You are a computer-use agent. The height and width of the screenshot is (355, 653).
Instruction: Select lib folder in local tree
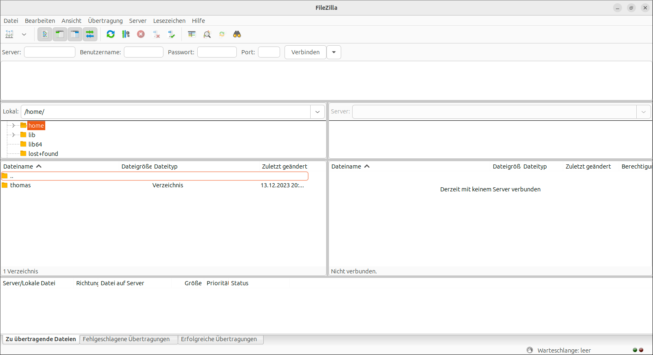tap(32, 135)
